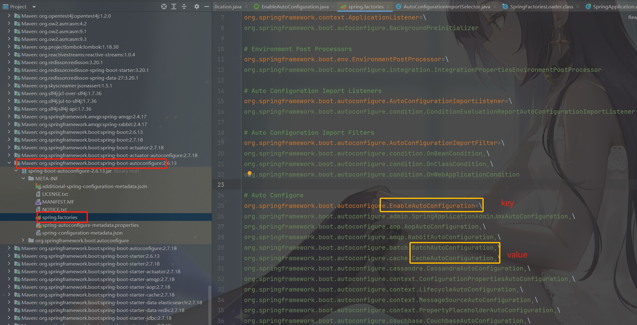Select Maven spring-boot-starter-cache:2.7.18 library
Viewport: 637px width, 325px height.
(98, 295)
